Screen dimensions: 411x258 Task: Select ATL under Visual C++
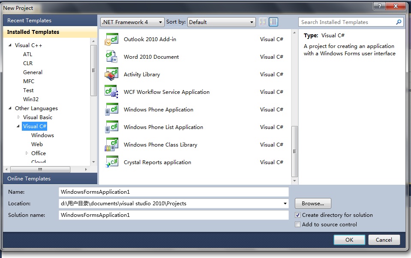pyautogui.click(x=27, y=54)
